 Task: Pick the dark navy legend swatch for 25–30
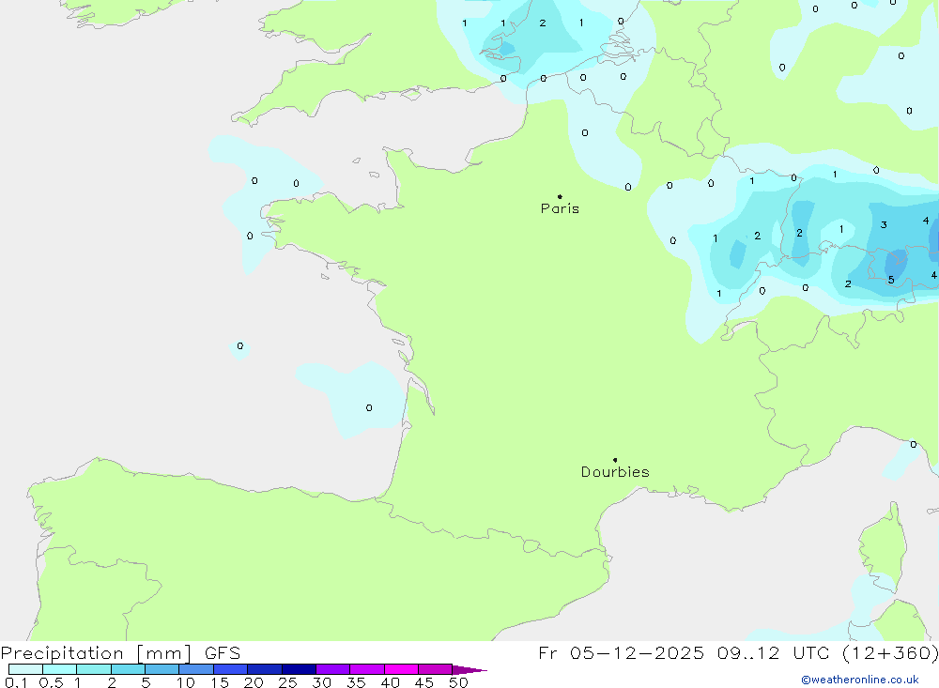(x=299, y=669)
